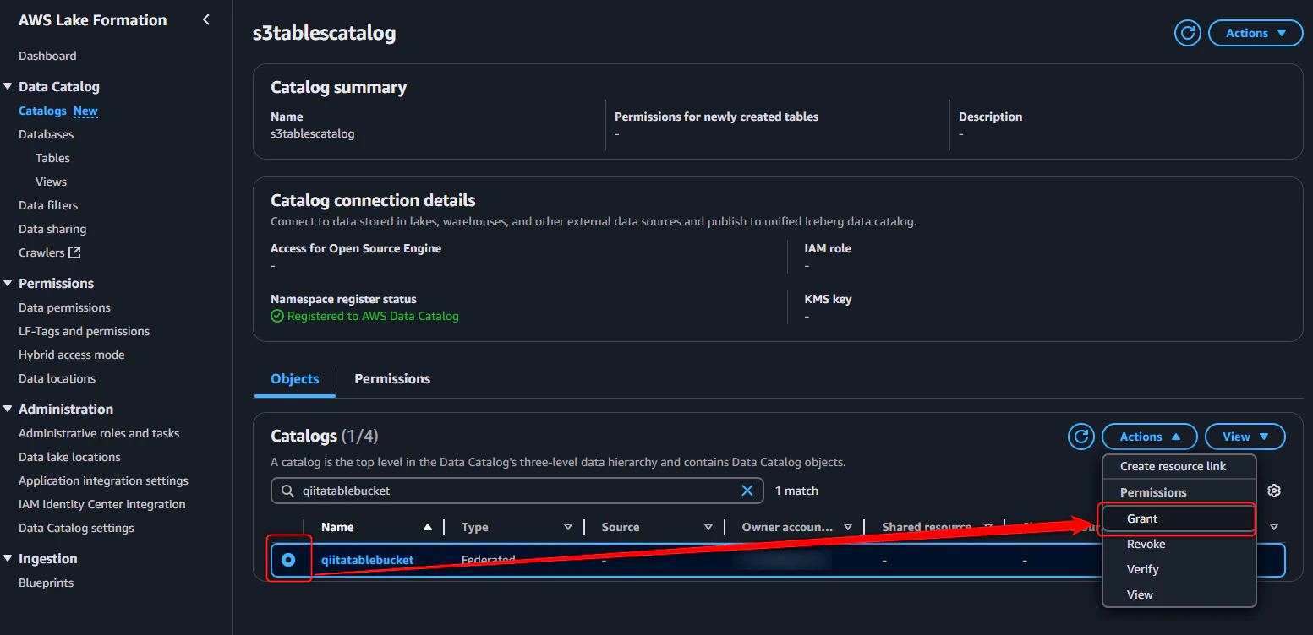
Task: Sort the Owner account column
Action: click(848, 527)
